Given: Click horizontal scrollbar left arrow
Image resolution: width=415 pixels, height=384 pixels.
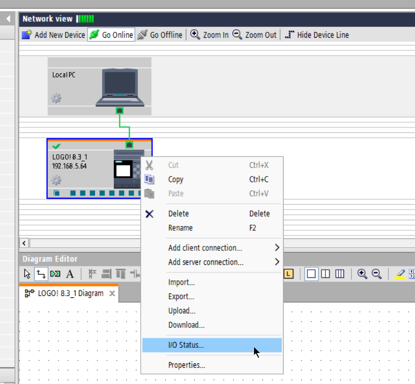Looking at the screenshot, I should pos(24,243).
